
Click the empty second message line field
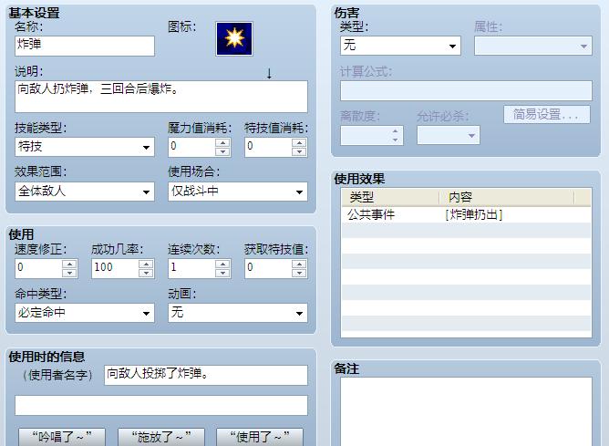[x=161, y=405]
